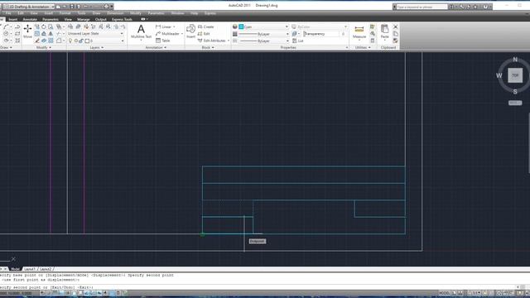Select the Circle tool in Draw panel
Viewport: 530px width, 298px height.
click(6, 33)
